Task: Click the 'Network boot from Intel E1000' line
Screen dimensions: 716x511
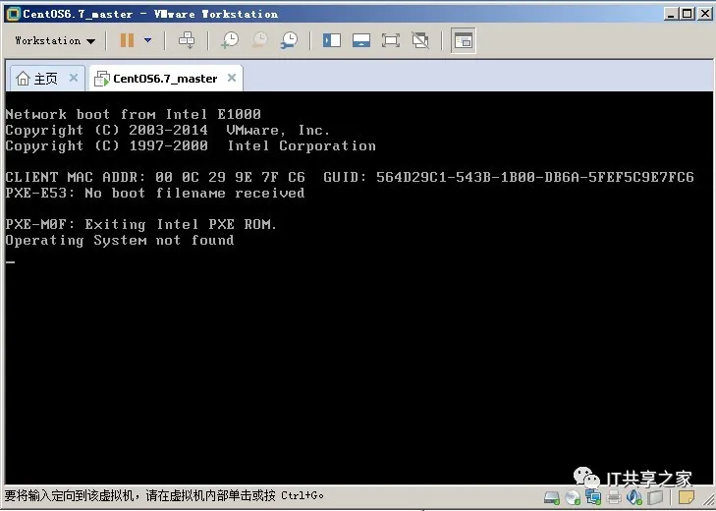Action: (x=133, y=114)
